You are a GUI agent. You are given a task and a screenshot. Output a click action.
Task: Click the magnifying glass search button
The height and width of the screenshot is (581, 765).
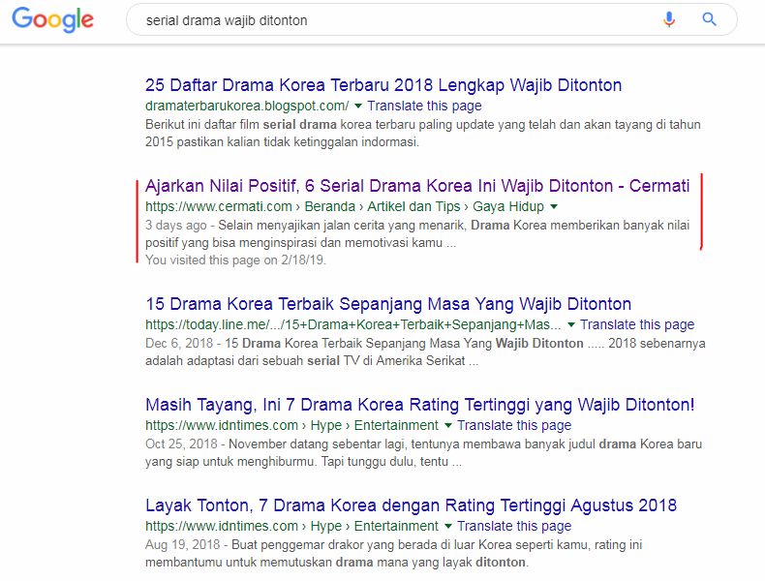point(709,19)
